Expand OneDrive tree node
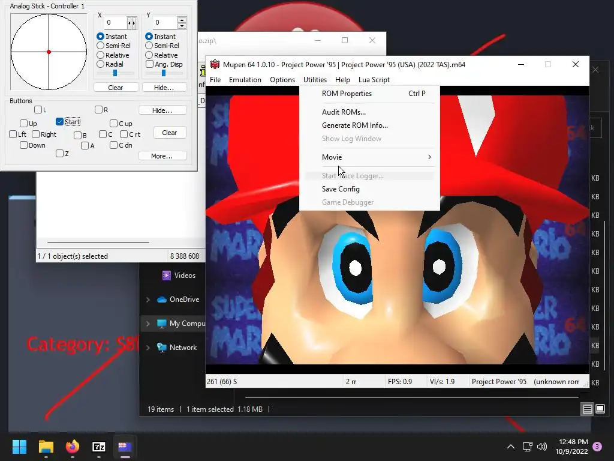The width and height of the screenshot is (614, 461). point(148,300)
